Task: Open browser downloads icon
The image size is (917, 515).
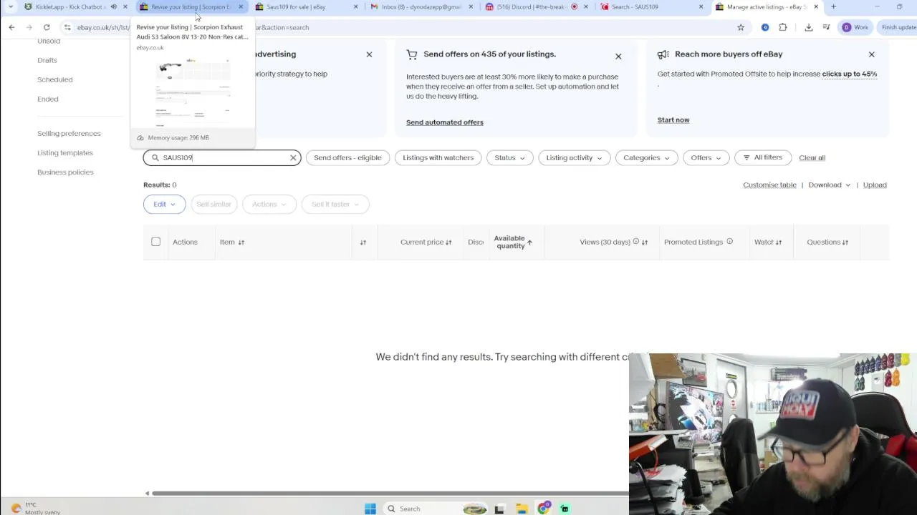Action: (808, 27)
